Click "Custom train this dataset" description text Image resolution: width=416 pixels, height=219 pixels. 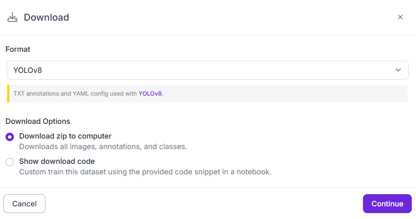145,172
